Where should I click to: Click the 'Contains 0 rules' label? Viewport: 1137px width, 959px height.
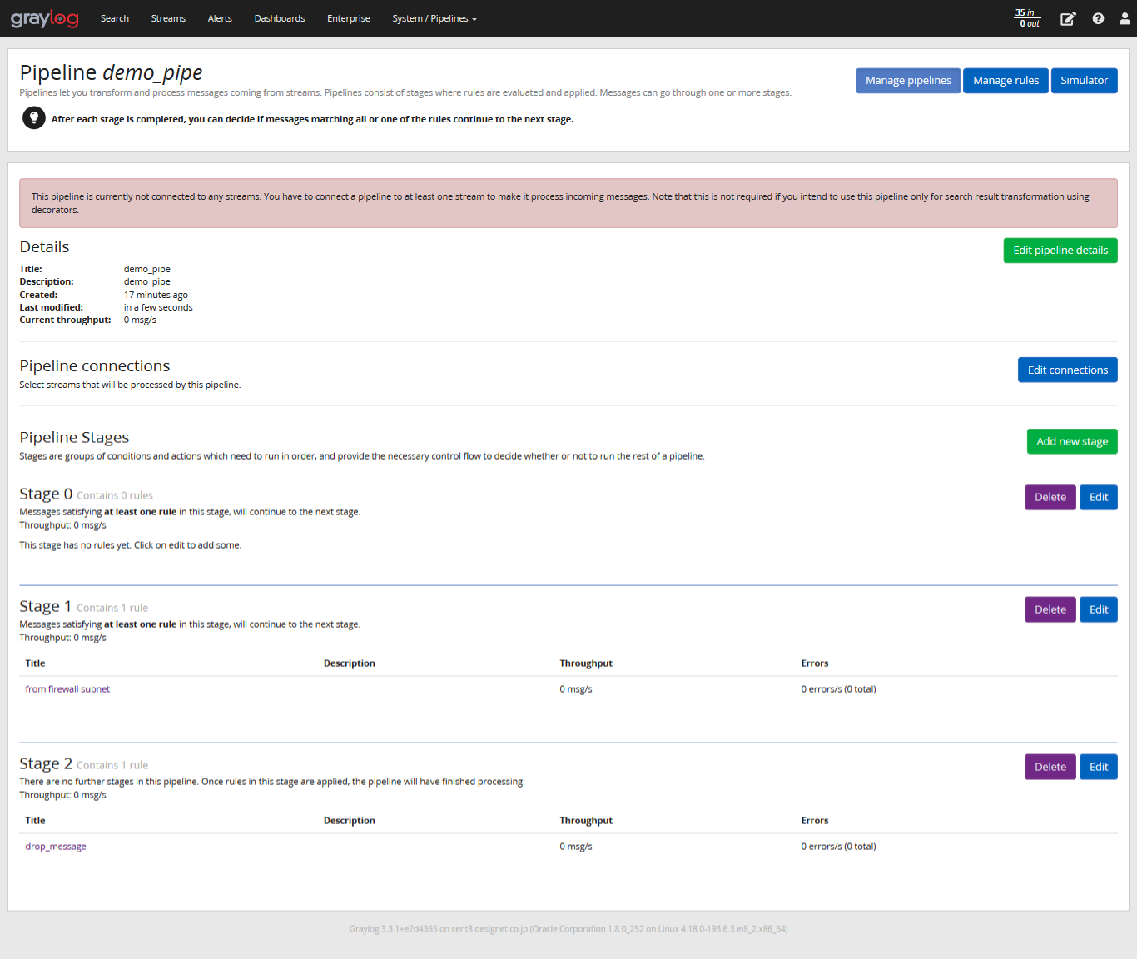click(115, 495)
